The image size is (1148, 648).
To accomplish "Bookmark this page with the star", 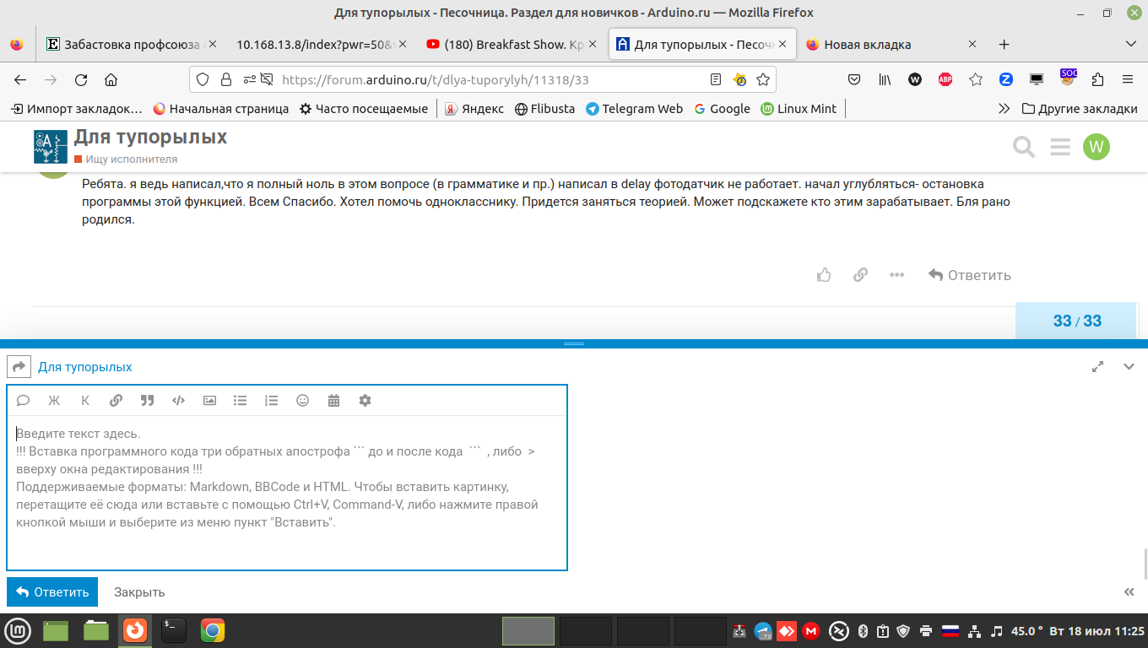I will tap(763, 79).
